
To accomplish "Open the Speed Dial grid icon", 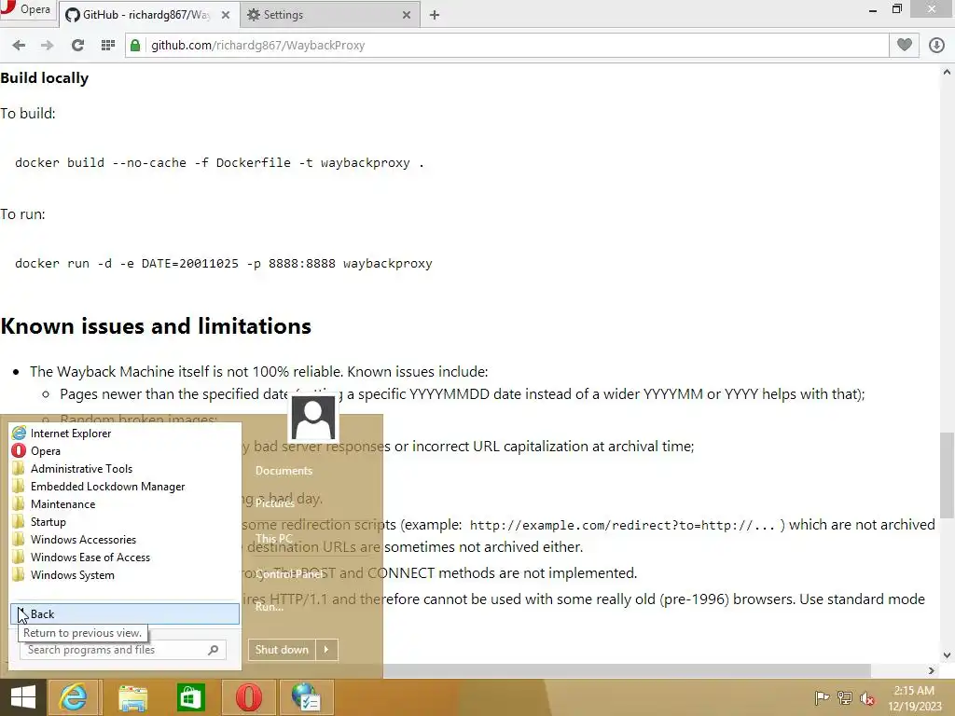I will pos(108,45).
